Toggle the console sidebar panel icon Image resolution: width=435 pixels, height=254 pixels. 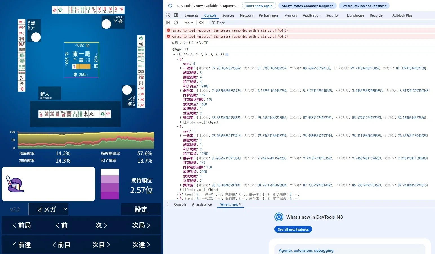(168, 23)
